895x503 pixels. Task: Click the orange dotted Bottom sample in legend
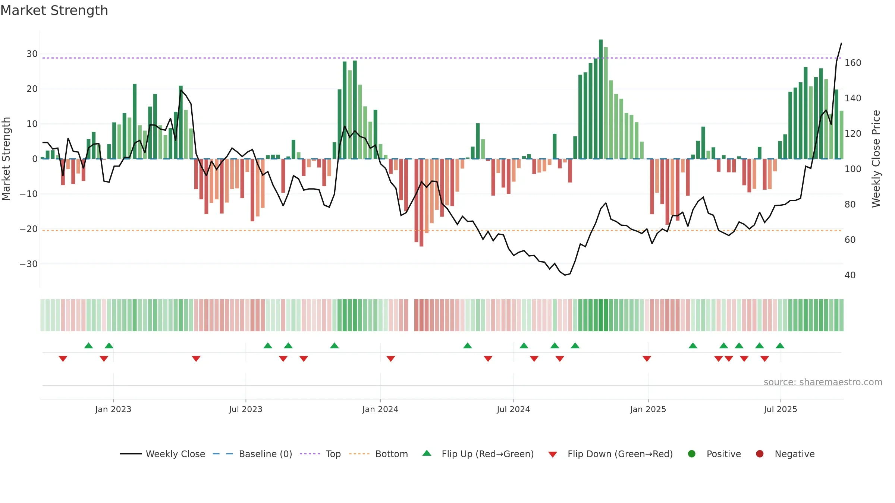pos(359,454)
